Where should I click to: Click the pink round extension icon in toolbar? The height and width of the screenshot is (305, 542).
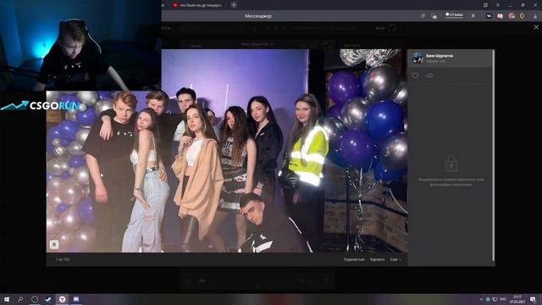[512, 16]
